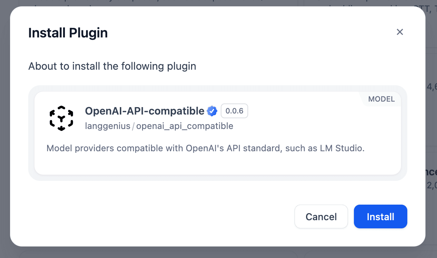Click the Install Plugin dialog heading

(x=68, y=33)
